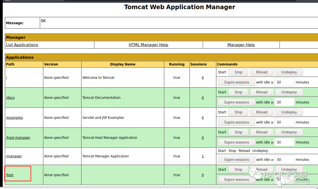This screenshot has width=318, height=189.
Task: Open session count link for /examples
Action: pos(203,118)
